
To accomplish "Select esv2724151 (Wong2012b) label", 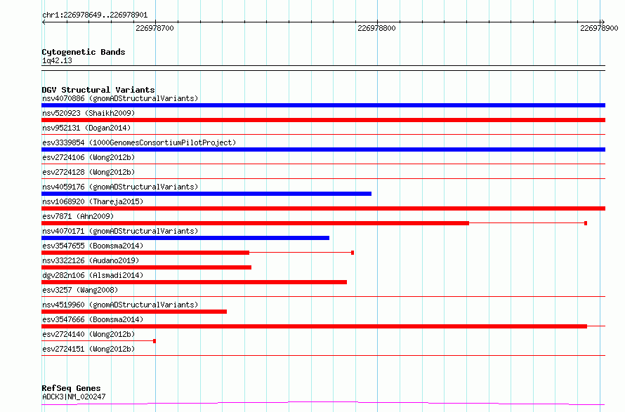I will (x=88, y=349).
